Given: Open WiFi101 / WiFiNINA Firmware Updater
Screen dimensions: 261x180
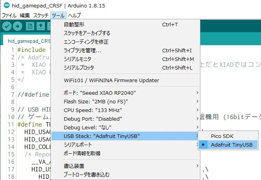Looking at the screenshot, I should click(125, 80).
